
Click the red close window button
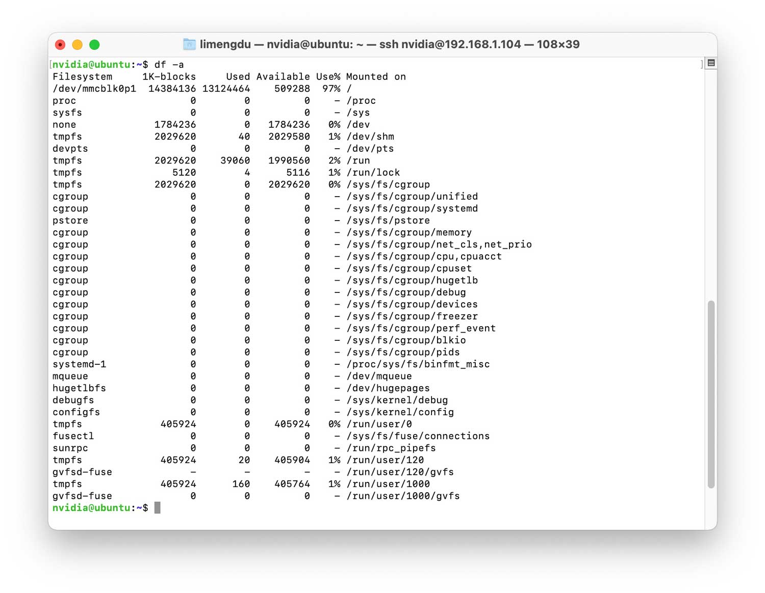[x=60, y=45]
